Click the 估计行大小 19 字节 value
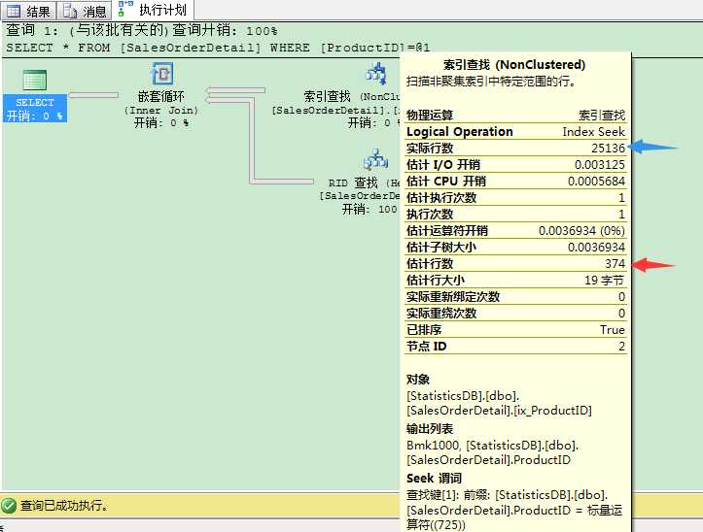The height and width of the screenshot is (532, 703). point(605,281)
